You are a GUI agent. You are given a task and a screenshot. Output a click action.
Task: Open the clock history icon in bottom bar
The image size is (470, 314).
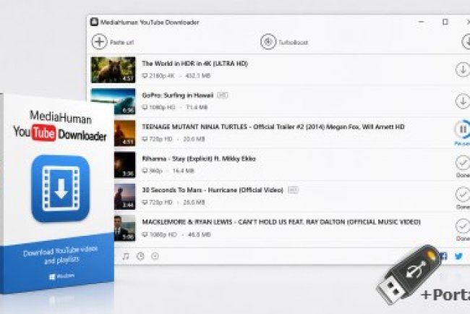(140, 256)
